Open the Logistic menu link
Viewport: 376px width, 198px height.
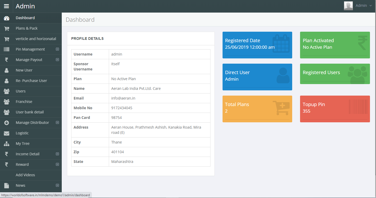(x=31, y=133)
